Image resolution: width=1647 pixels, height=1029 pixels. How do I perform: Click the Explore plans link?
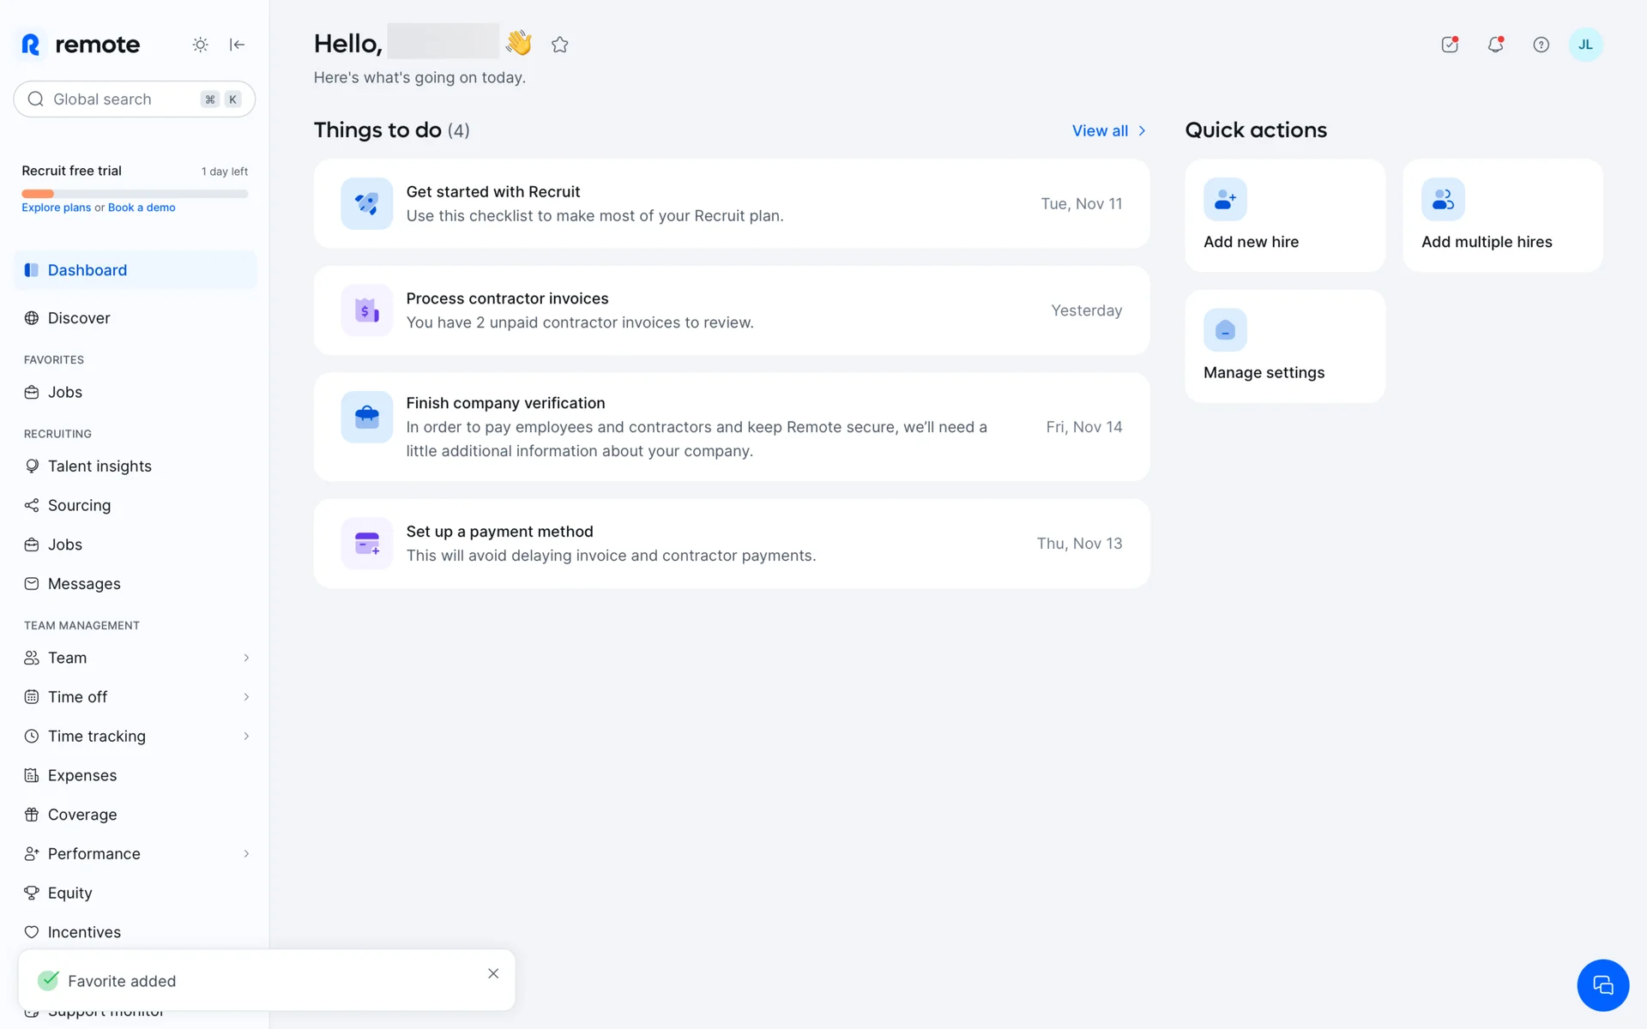pos(56,208)
